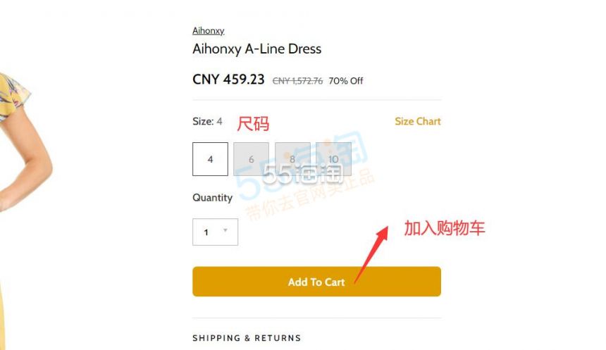The image size is (606, 350).
Task: Choose size 8 option
Action: pos(292,159)
